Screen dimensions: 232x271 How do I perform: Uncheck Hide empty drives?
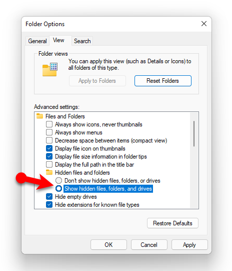click(x=49, y=197)
